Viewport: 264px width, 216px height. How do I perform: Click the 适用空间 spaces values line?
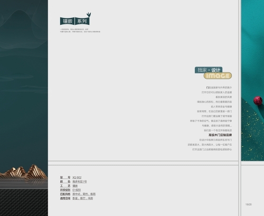83,198
